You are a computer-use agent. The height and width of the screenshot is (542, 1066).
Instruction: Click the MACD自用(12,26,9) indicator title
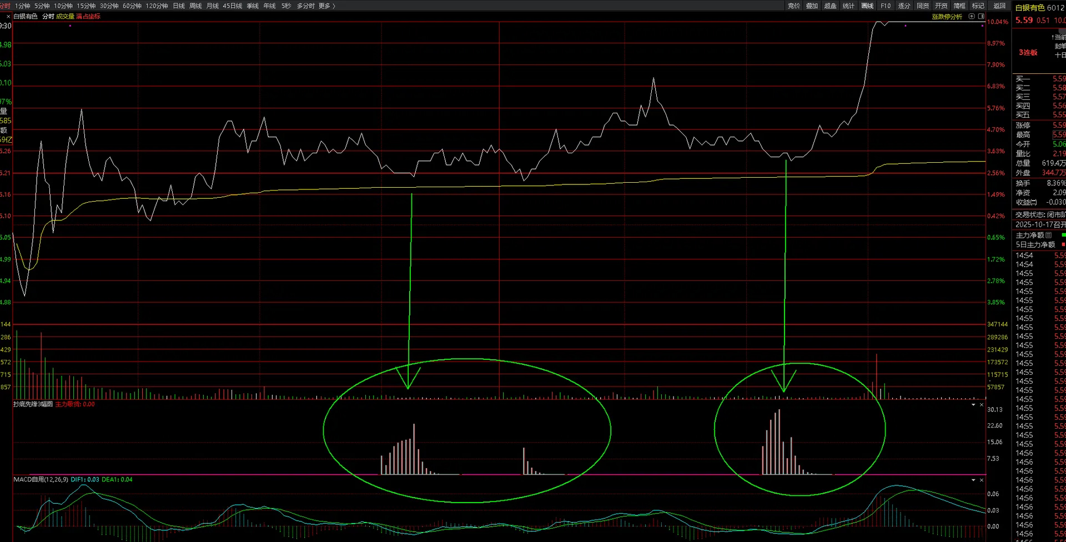pyautogui.click(x=41, y=479)
